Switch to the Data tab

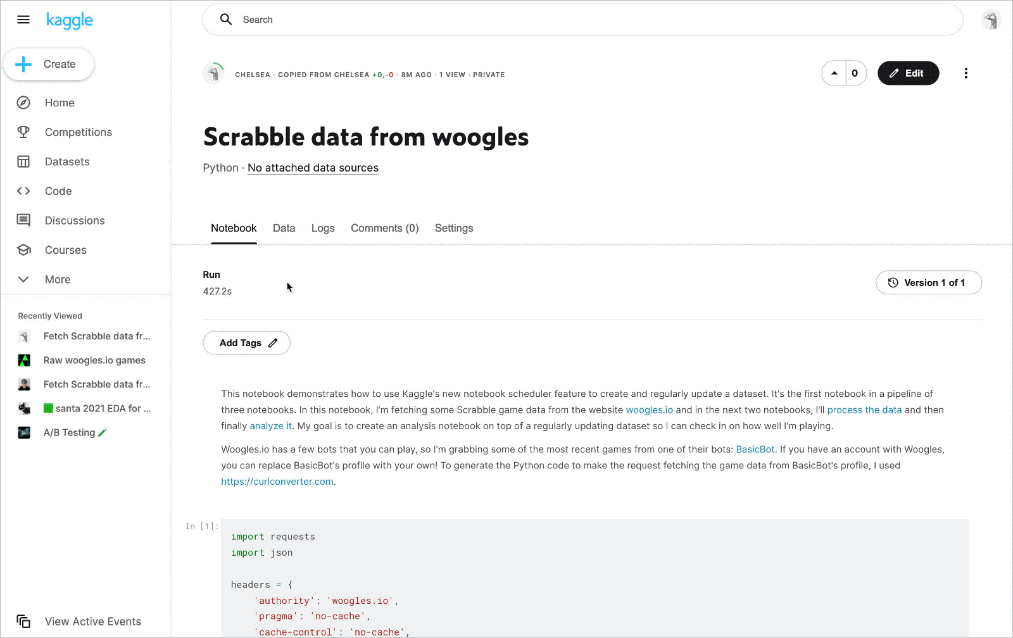284,228
